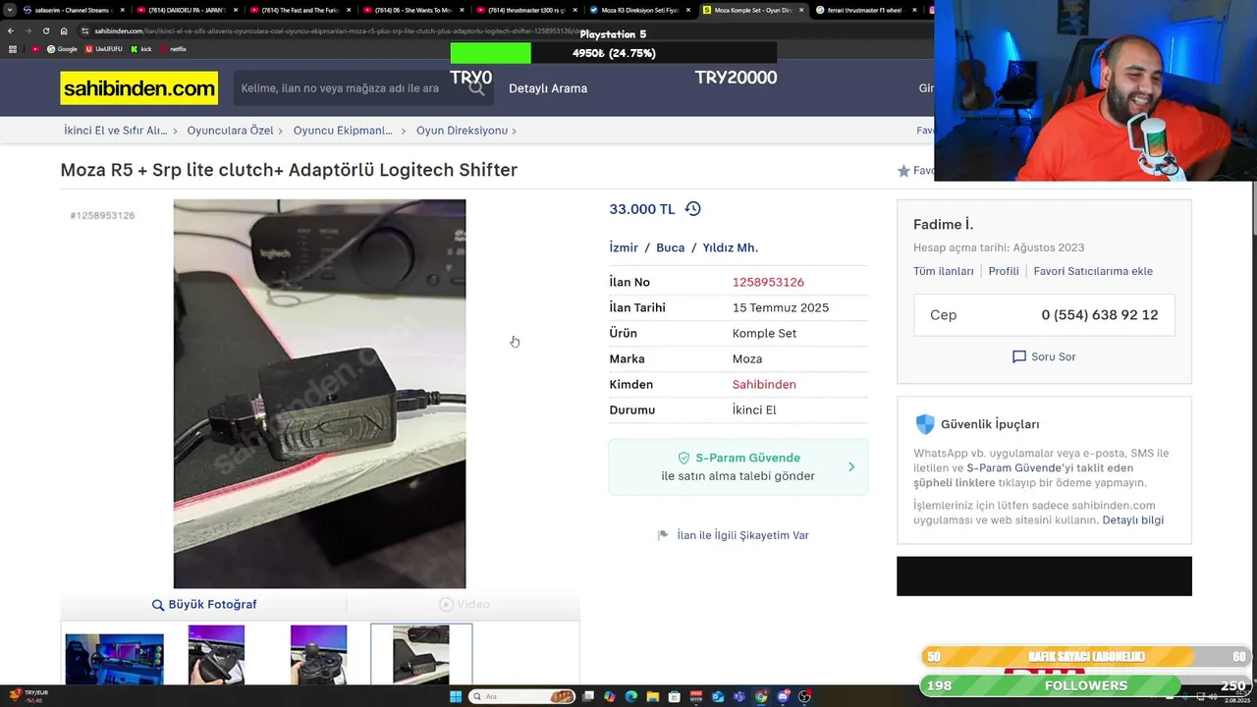Click the Yıldız Mh. neighborhood link
The width and height of the screenshot is (1257, 707).
(731, 247)
